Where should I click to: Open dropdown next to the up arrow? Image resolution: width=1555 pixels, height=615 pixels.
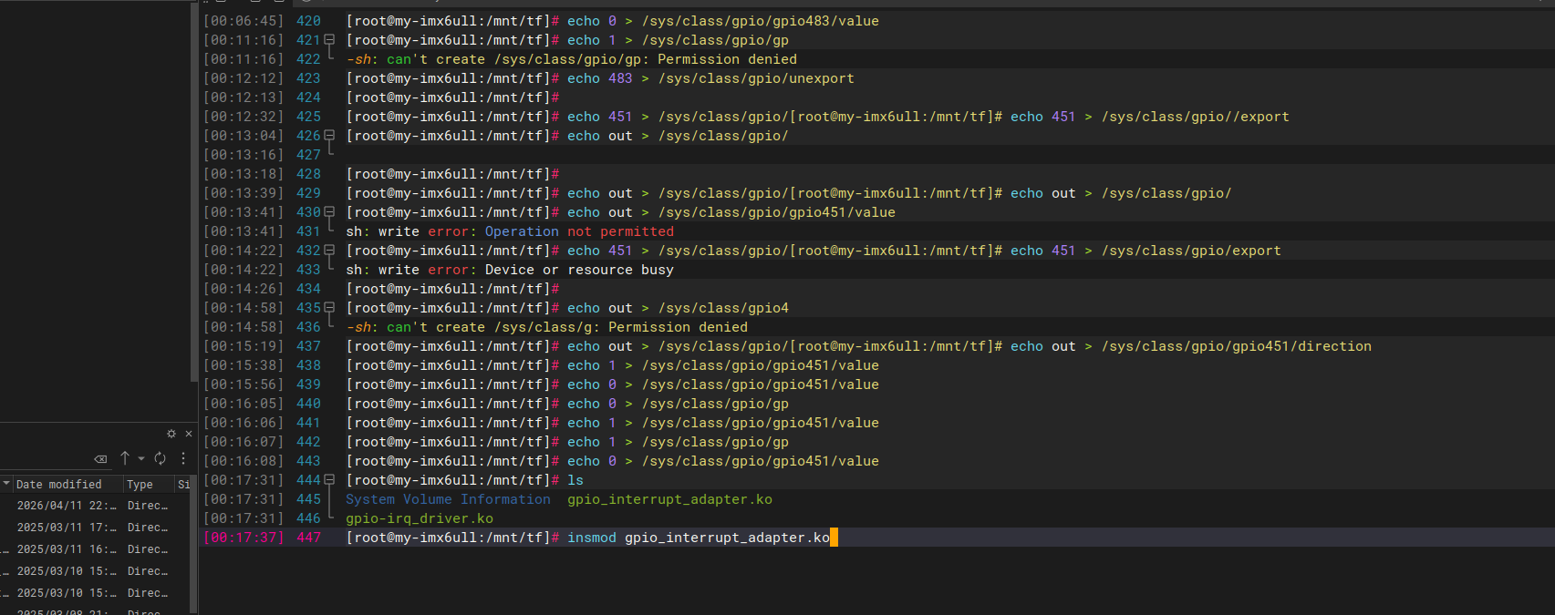[141, 459]
